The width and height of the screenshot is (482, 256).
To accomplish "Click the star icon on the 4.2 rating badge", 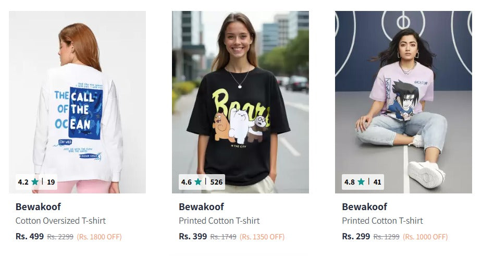I will (35, 182).
